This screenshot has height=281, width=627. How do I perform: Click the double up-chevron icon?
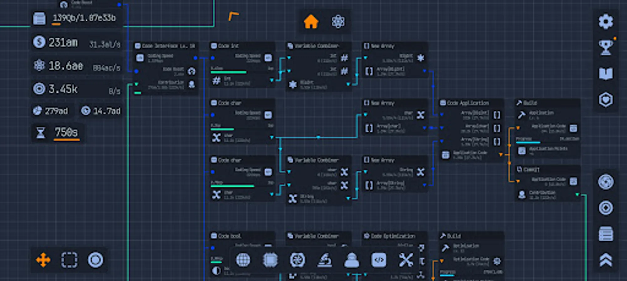pyautogui.click(x=606, y=260)
